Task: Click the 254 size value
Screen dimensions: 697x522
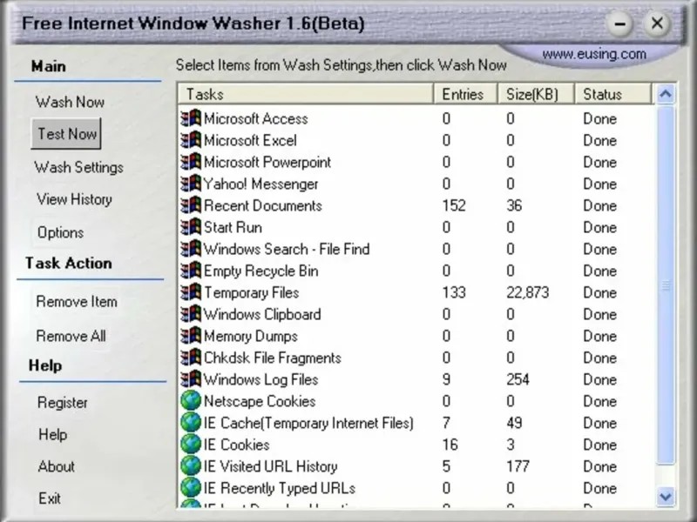Action: click(518, 379)
